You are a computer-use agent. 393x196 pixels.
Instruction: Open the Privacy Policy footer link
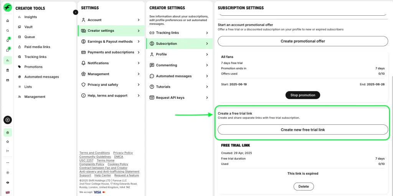pyautogui.click(x=123, y=153)
